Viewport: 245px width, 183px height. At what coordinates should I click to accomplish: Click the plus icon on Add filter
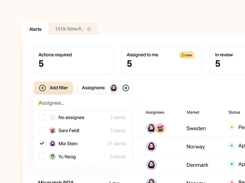[x=42, y=88]
